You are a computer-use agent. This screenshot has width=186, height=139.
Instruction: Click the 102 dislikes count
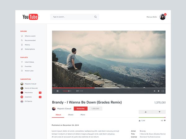coord(162,120)
